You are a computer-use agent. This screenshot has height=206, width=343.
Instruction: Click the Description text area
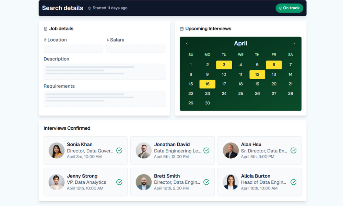[104, 72]
